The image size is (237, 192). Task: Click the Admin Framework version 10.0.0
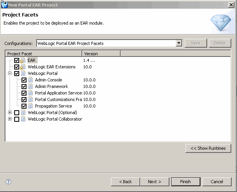89,86
